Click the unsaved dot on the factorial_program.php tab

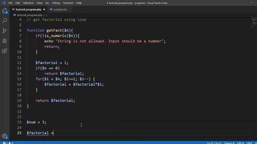(44, 10)
